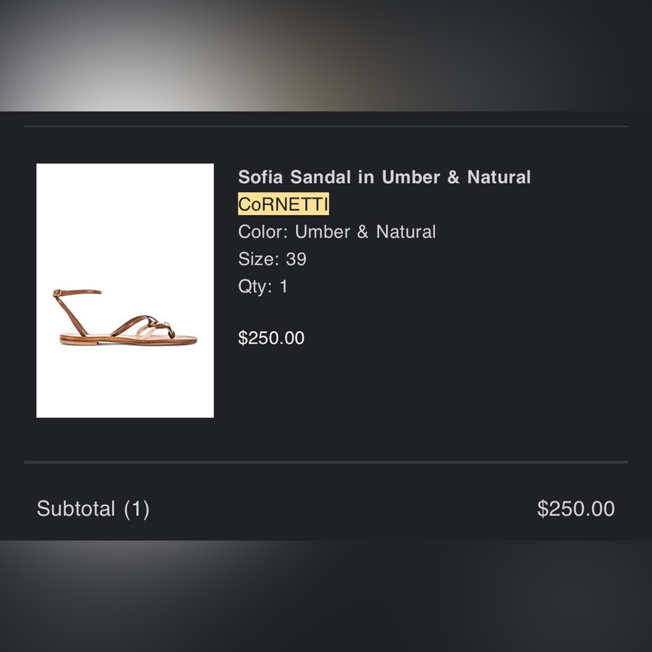652x652 pixels.
Task: Click the $250.00 subtotal amount
Action: pyautogui.click(x=576, y=509)
